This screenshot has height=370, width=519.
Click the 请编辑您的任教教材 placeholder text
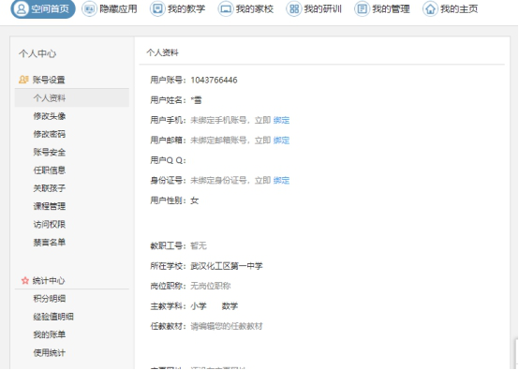(227, 326)
